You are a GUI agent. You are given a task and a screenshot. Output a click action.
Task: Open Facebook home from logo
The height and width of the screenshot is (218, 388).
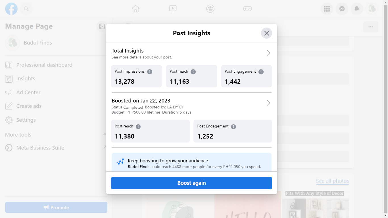pos(11,9)
